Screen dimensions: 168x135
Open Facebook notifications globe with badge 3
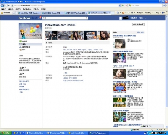pyautogui.click(x=40, y=18)
